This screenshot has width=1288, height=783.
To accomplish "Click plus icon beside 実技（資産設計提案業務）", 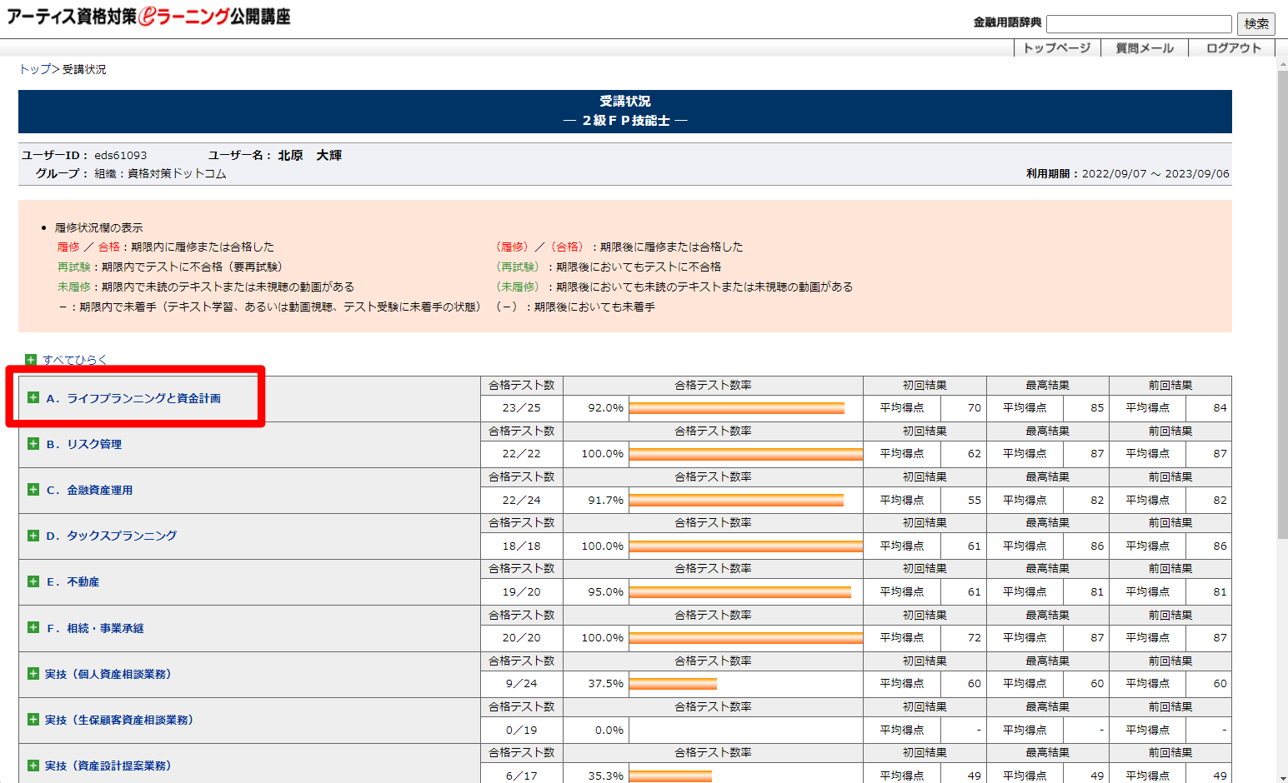I will (x=33, y=765).
